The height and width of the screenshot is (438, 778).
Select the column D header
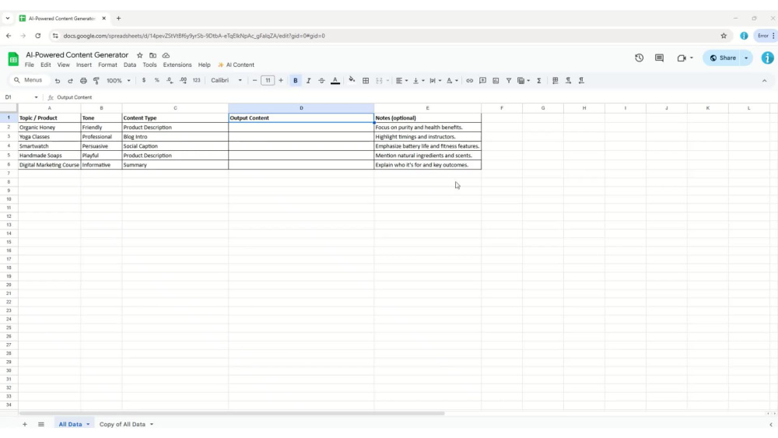tap(301, 107)
